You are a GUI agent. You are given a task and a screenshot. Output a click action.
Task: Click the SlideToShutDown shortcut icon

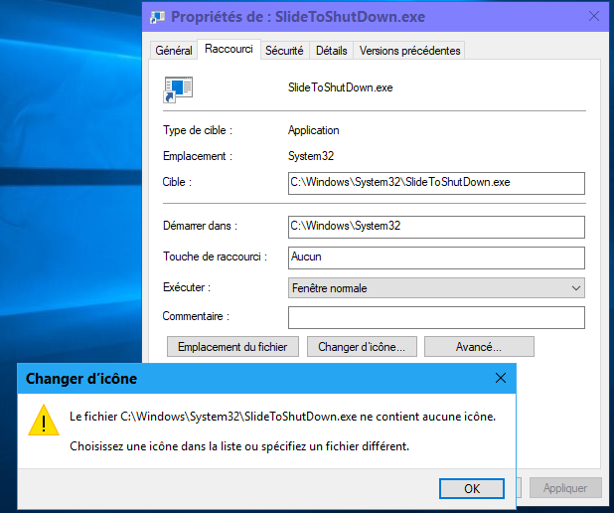(178, 89)
